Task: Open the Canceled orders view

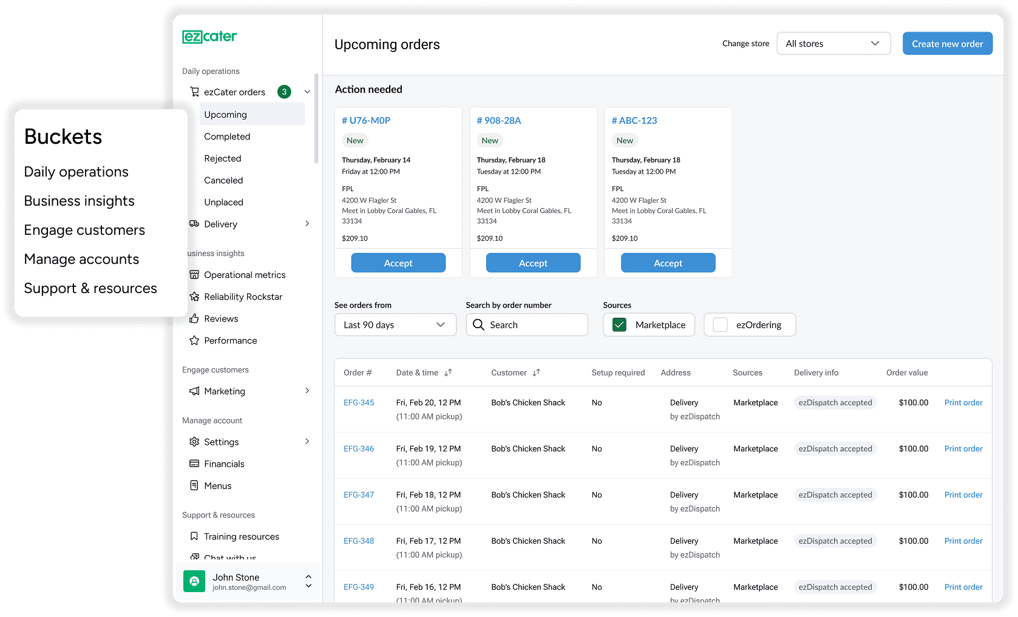Action: pos(223,180)
